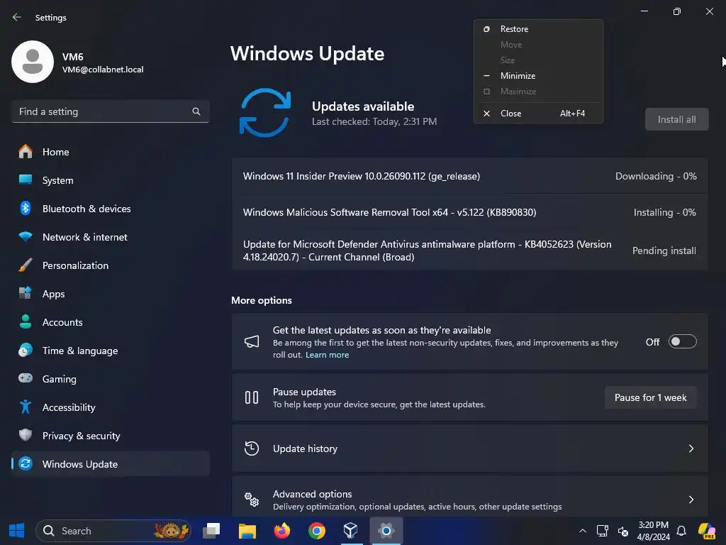Viewport: 726px width, 545px height.
Task: Open Bluetooth & devices settings
Action: [110, 209]
